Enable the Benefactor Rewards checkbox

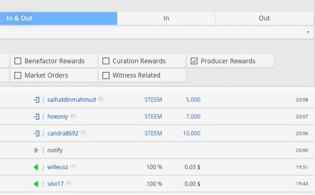point(18,61)
